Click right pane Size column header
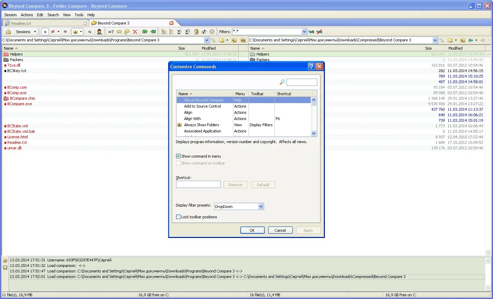The height and width of the screenshot is (299, 493). tap(434, 48)
